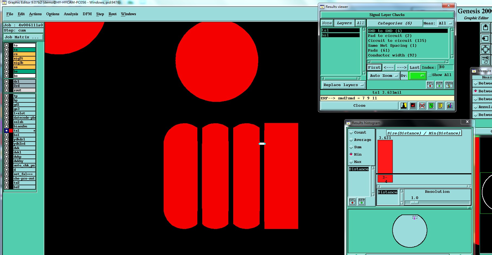The height and width of the screenshot is (255, 492).
Task: Toggle visibility box for layer rout
Action: (7, 90)
